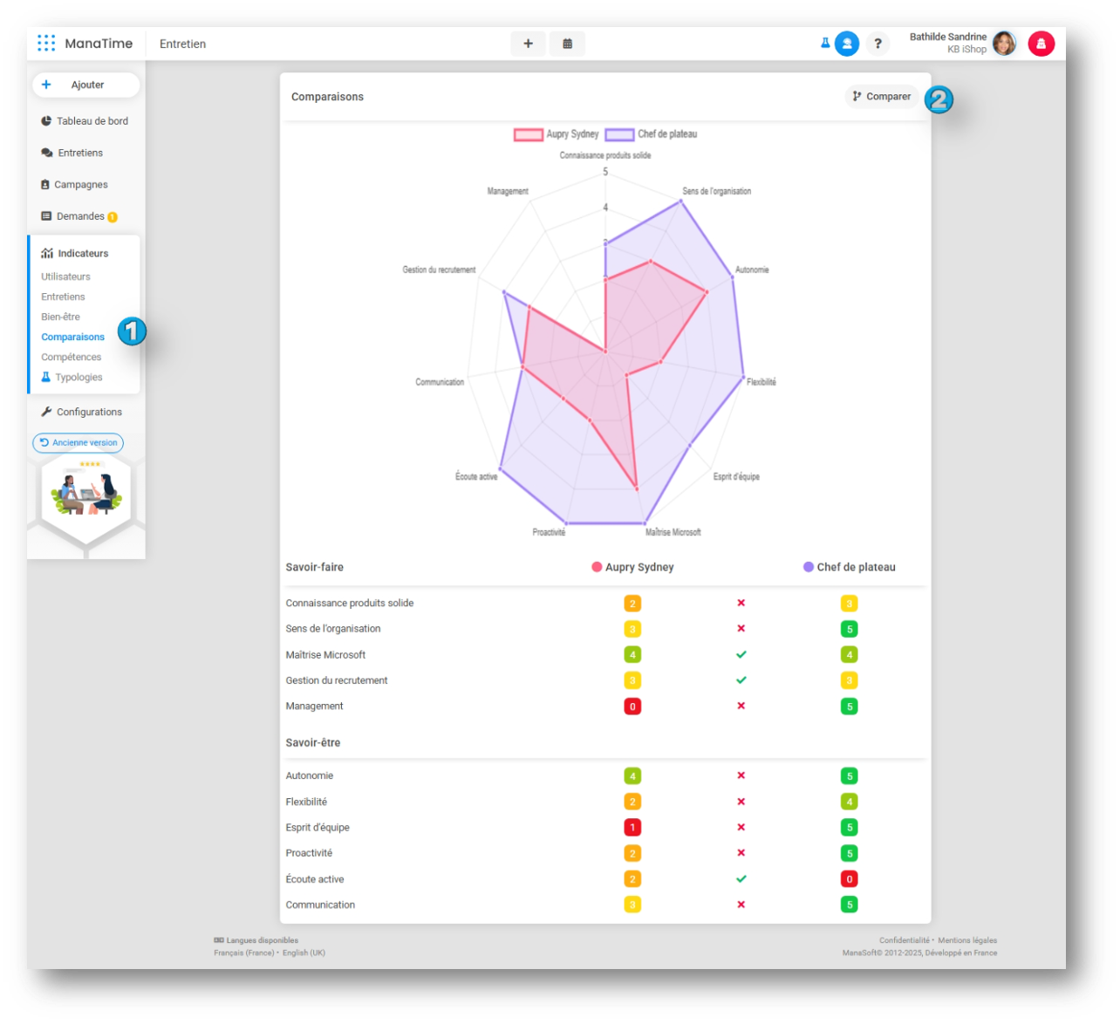This screenshot has width=1120, height=1024.
Task: Click Aupry Sydney's Management score 0 badge
Action: click(632, 707)
